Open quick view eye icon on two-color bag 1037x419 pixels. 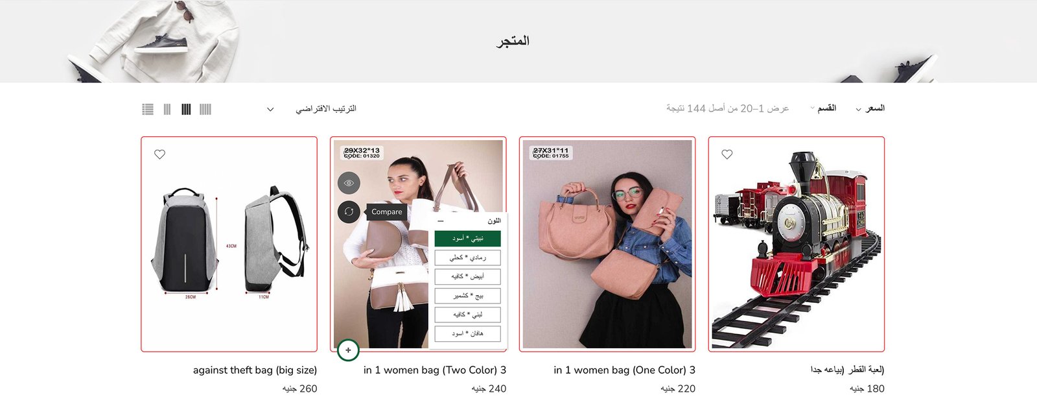349,183
